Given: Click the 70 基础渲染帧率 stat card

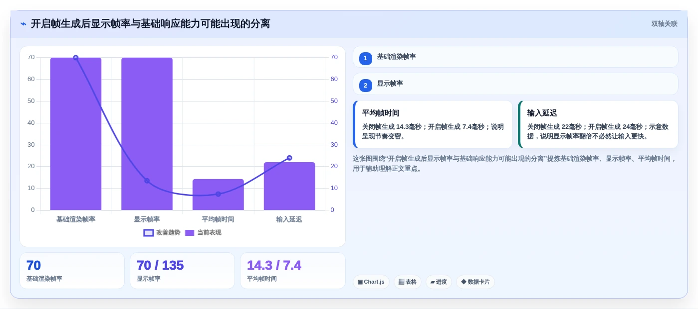Looking at the screenshot, I should [72, 271].
